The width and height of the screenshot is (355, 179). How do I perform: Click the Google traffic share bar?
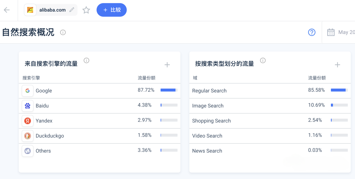point(169,90)
